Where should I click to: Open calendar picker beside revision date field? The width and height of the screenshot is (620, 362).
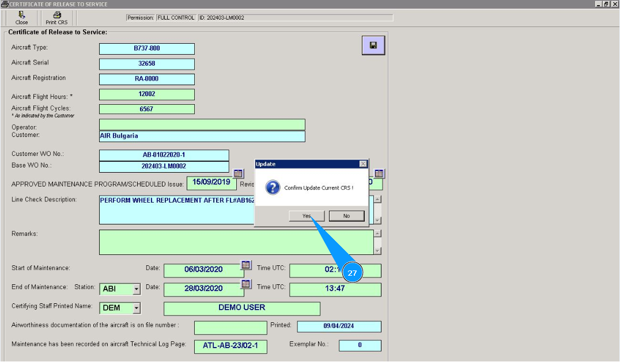tap(379, 173)
